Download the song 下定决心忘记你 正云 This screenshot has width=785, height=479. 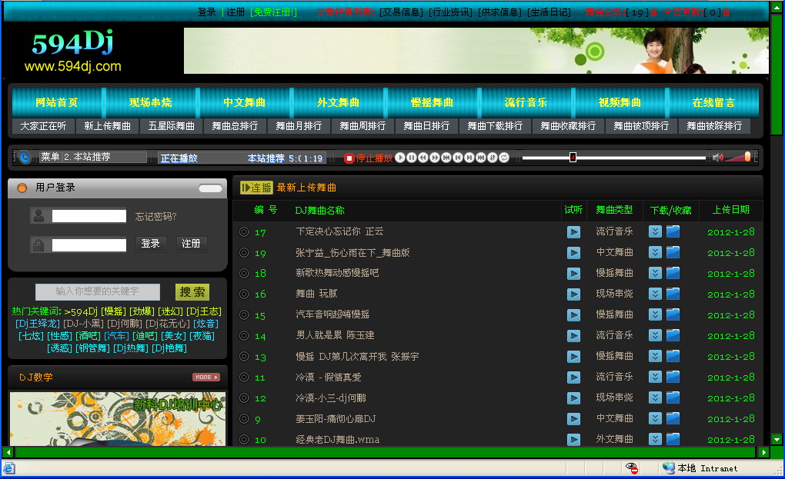click(x=655, y=231)
